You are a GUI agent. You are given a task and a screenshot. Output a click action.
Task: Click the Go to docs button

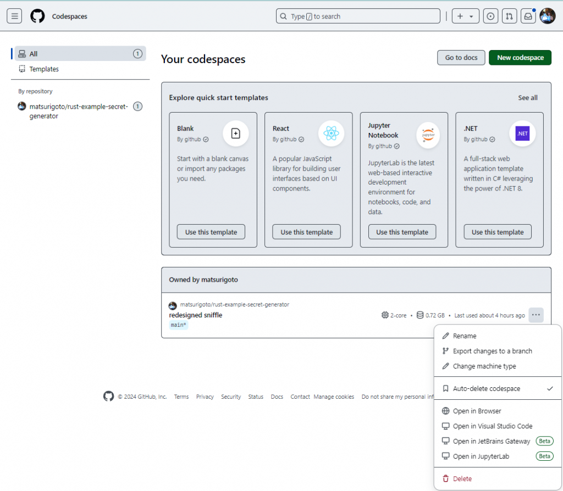tap(461, 57)
